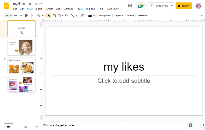Click the Print icon

point(26,16)
